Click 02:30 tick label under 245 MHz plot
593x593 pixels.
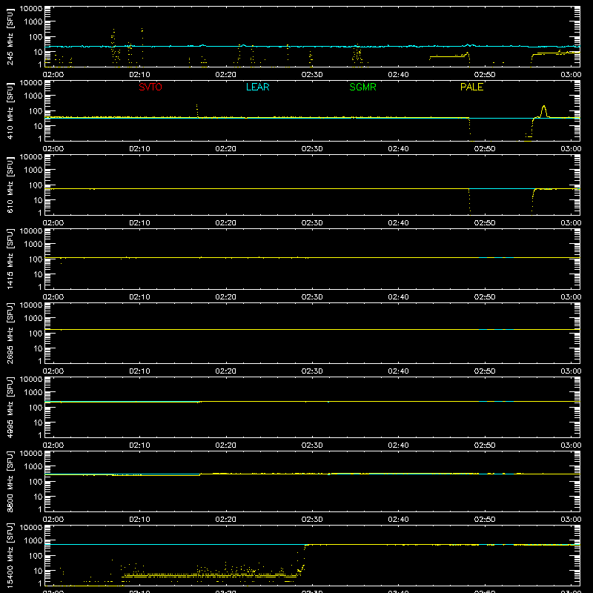[312, 75]
